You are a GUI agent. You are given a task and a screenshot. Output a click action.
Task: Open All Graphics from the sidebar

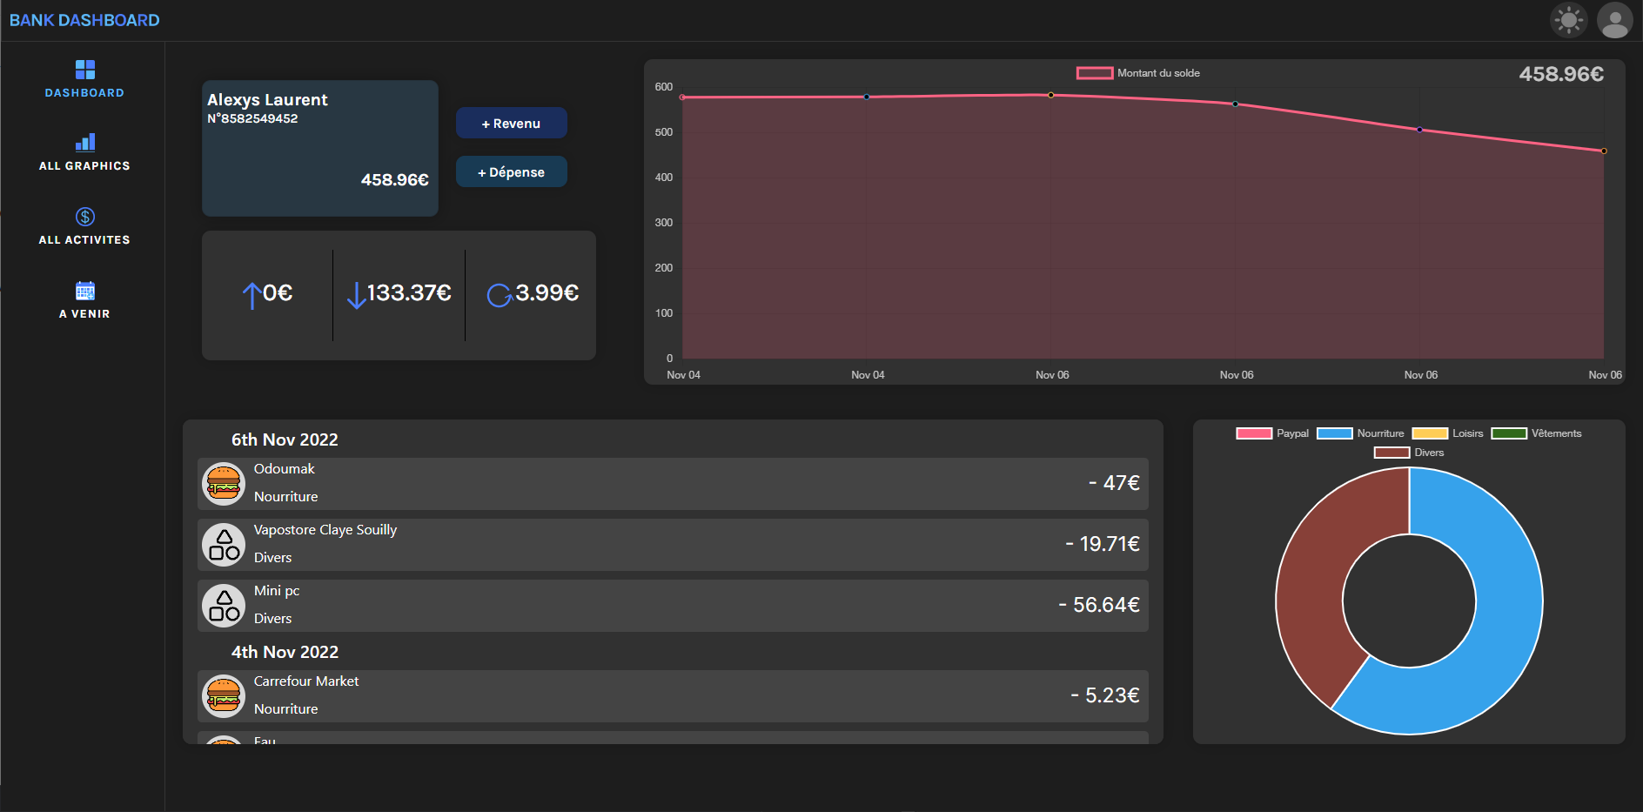coord(84,142)
